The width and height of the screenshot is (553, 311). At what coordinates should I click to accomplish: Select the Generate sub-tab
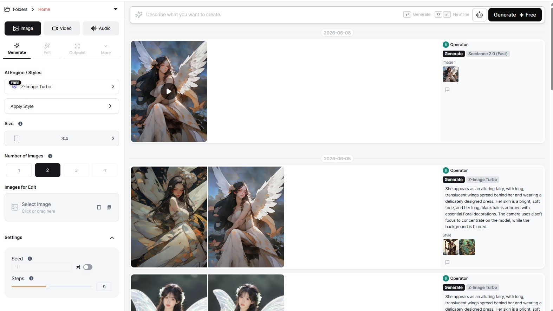17,49
